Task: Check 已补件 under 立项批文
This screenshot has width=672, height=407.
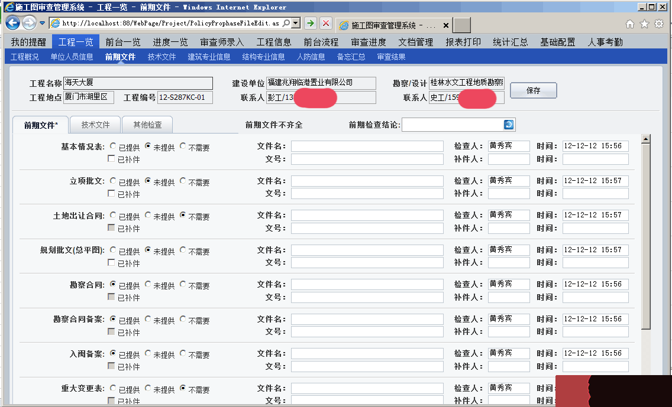Action: point(111,193)
